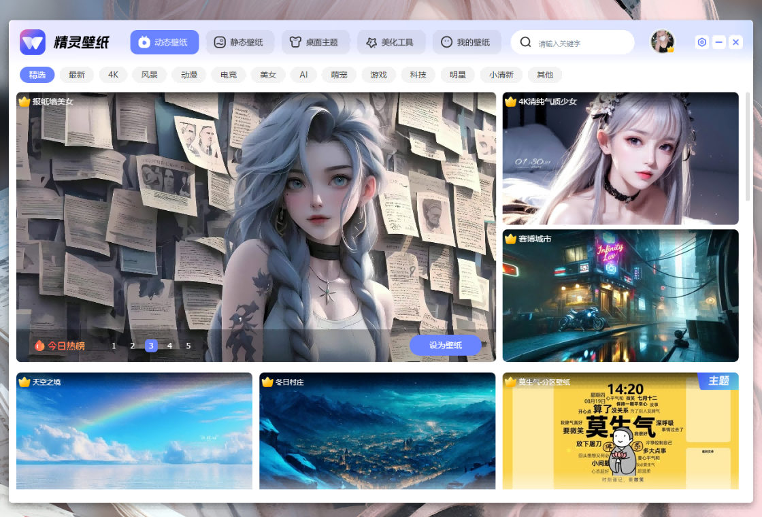Click crown icon on 天空之境 card
This screenshot has width=762, height=517.
24,382
